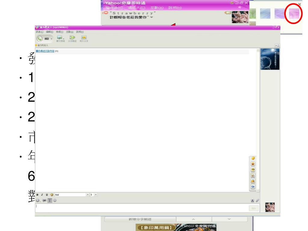Viewport: 308px width, 231px height.
Task: Click the buzz alert icon
Action: point(55,200)
